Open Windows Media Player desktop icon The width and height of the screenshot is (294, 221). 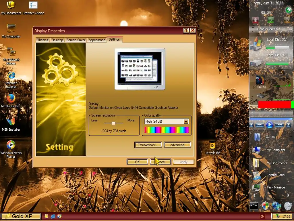(11, 149)
